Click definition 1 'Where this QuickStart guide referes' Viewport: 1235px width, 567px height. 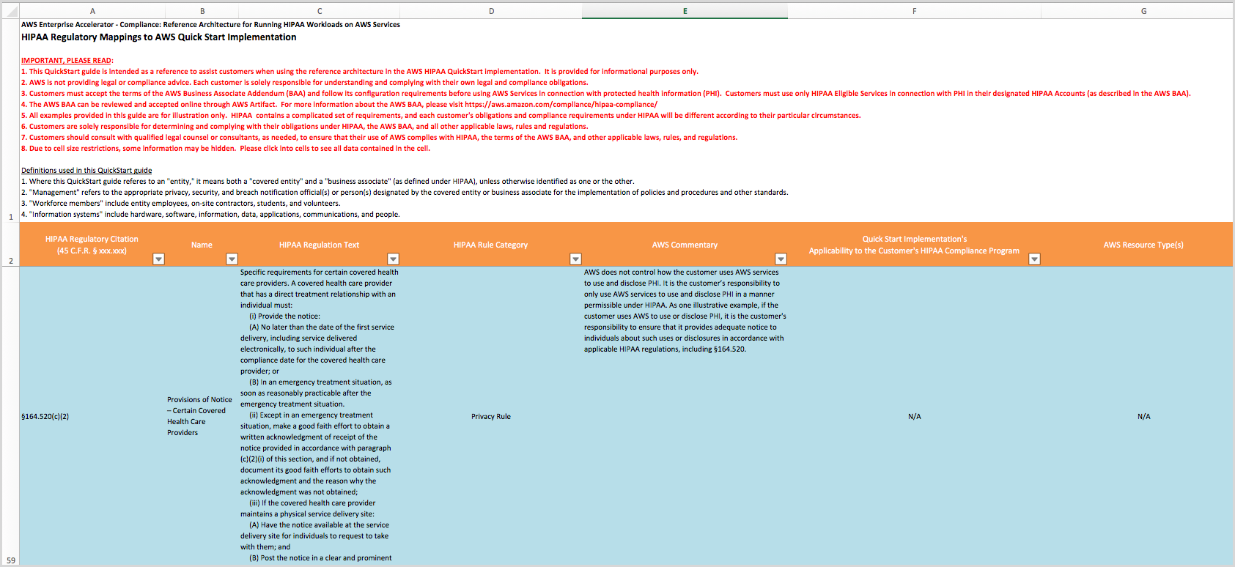pyautogui.click(x=328, y=182)
